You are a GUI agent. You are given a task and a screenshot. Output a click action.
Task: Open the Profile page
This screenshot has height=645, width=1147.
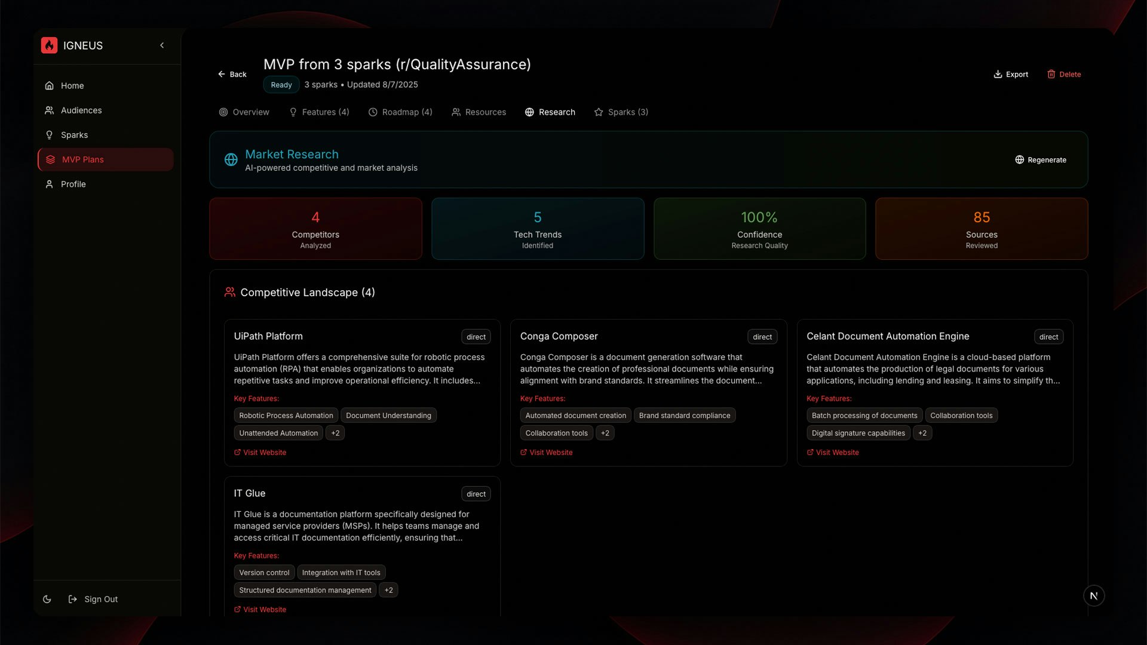tap(105, 184)
